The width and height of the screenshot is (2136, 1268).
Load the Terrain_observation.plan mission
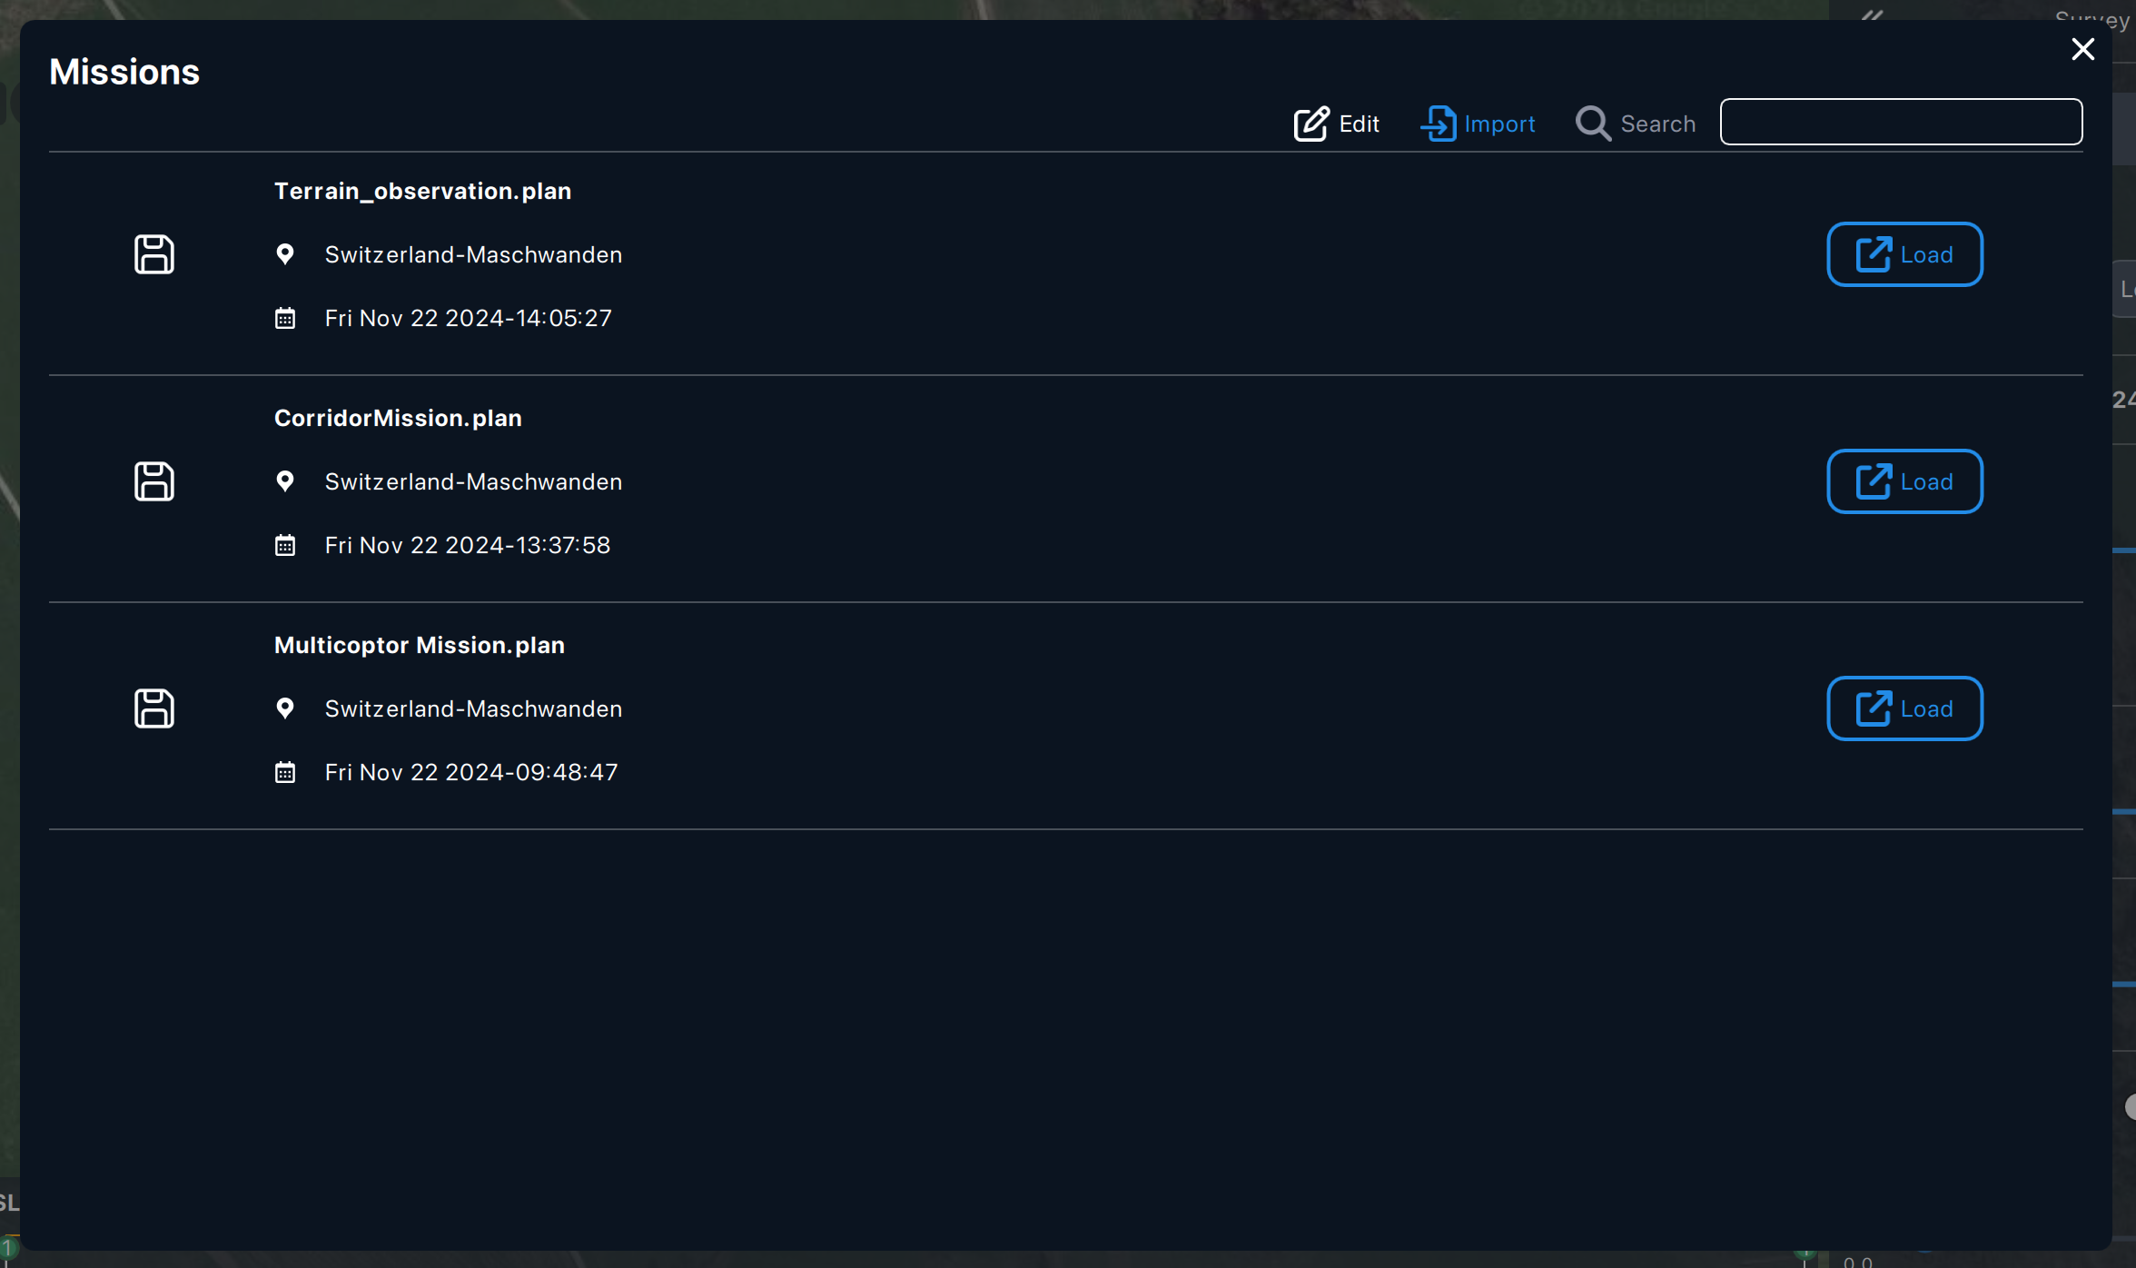(1904, 254)
